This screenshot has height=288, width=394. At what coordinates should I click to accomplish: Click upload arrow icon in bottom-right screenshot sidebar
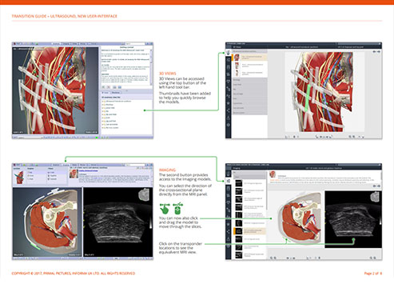229,239
